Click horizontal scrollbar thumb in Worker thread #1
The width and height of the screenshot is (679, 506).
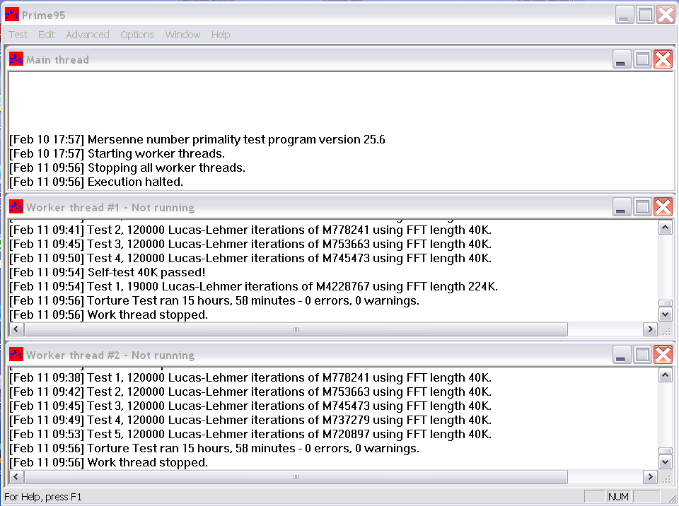[x=296, y=329]
